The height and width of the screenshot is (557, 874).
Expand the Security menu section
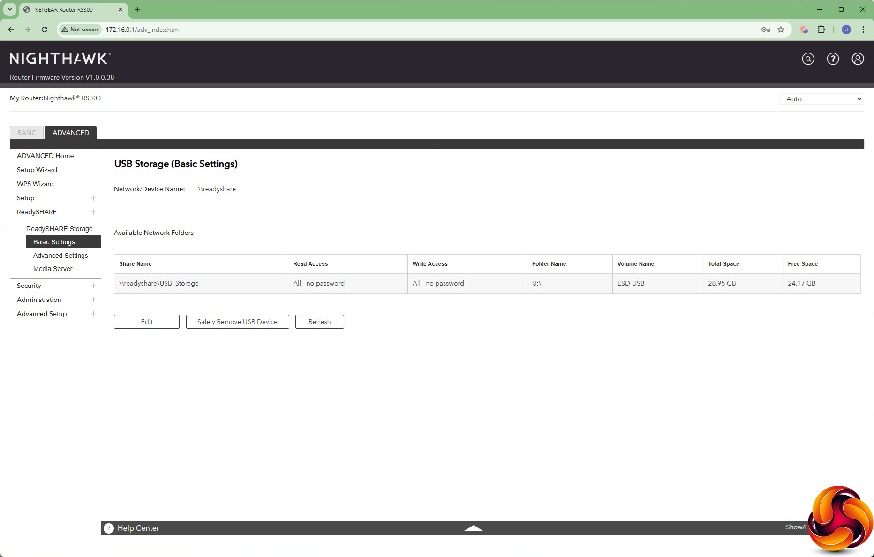55,286
